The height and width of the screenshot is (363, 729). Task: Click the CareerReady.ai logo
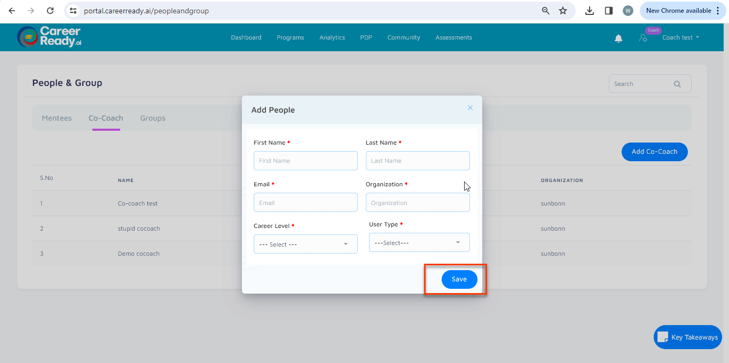pyautogui.click(x=49, y=37)
